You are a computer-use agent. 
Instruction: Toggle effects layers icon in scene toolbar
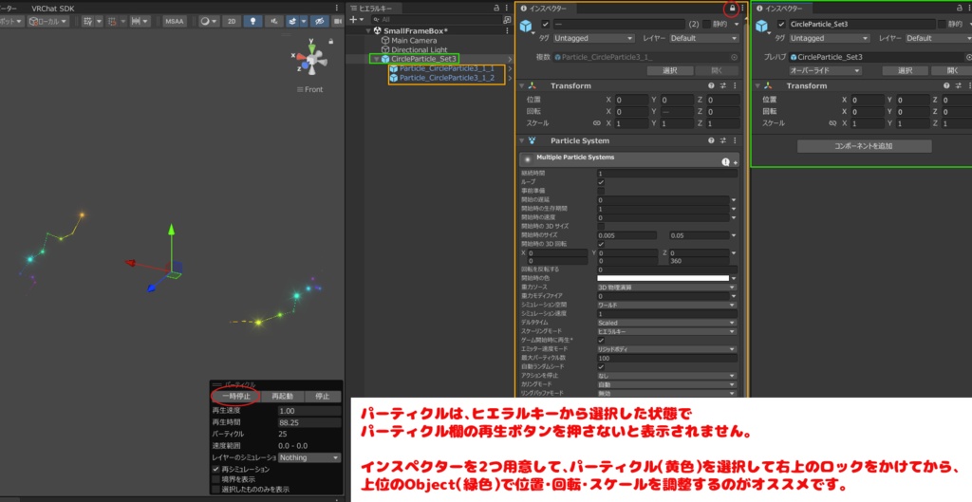coord(292,21)
